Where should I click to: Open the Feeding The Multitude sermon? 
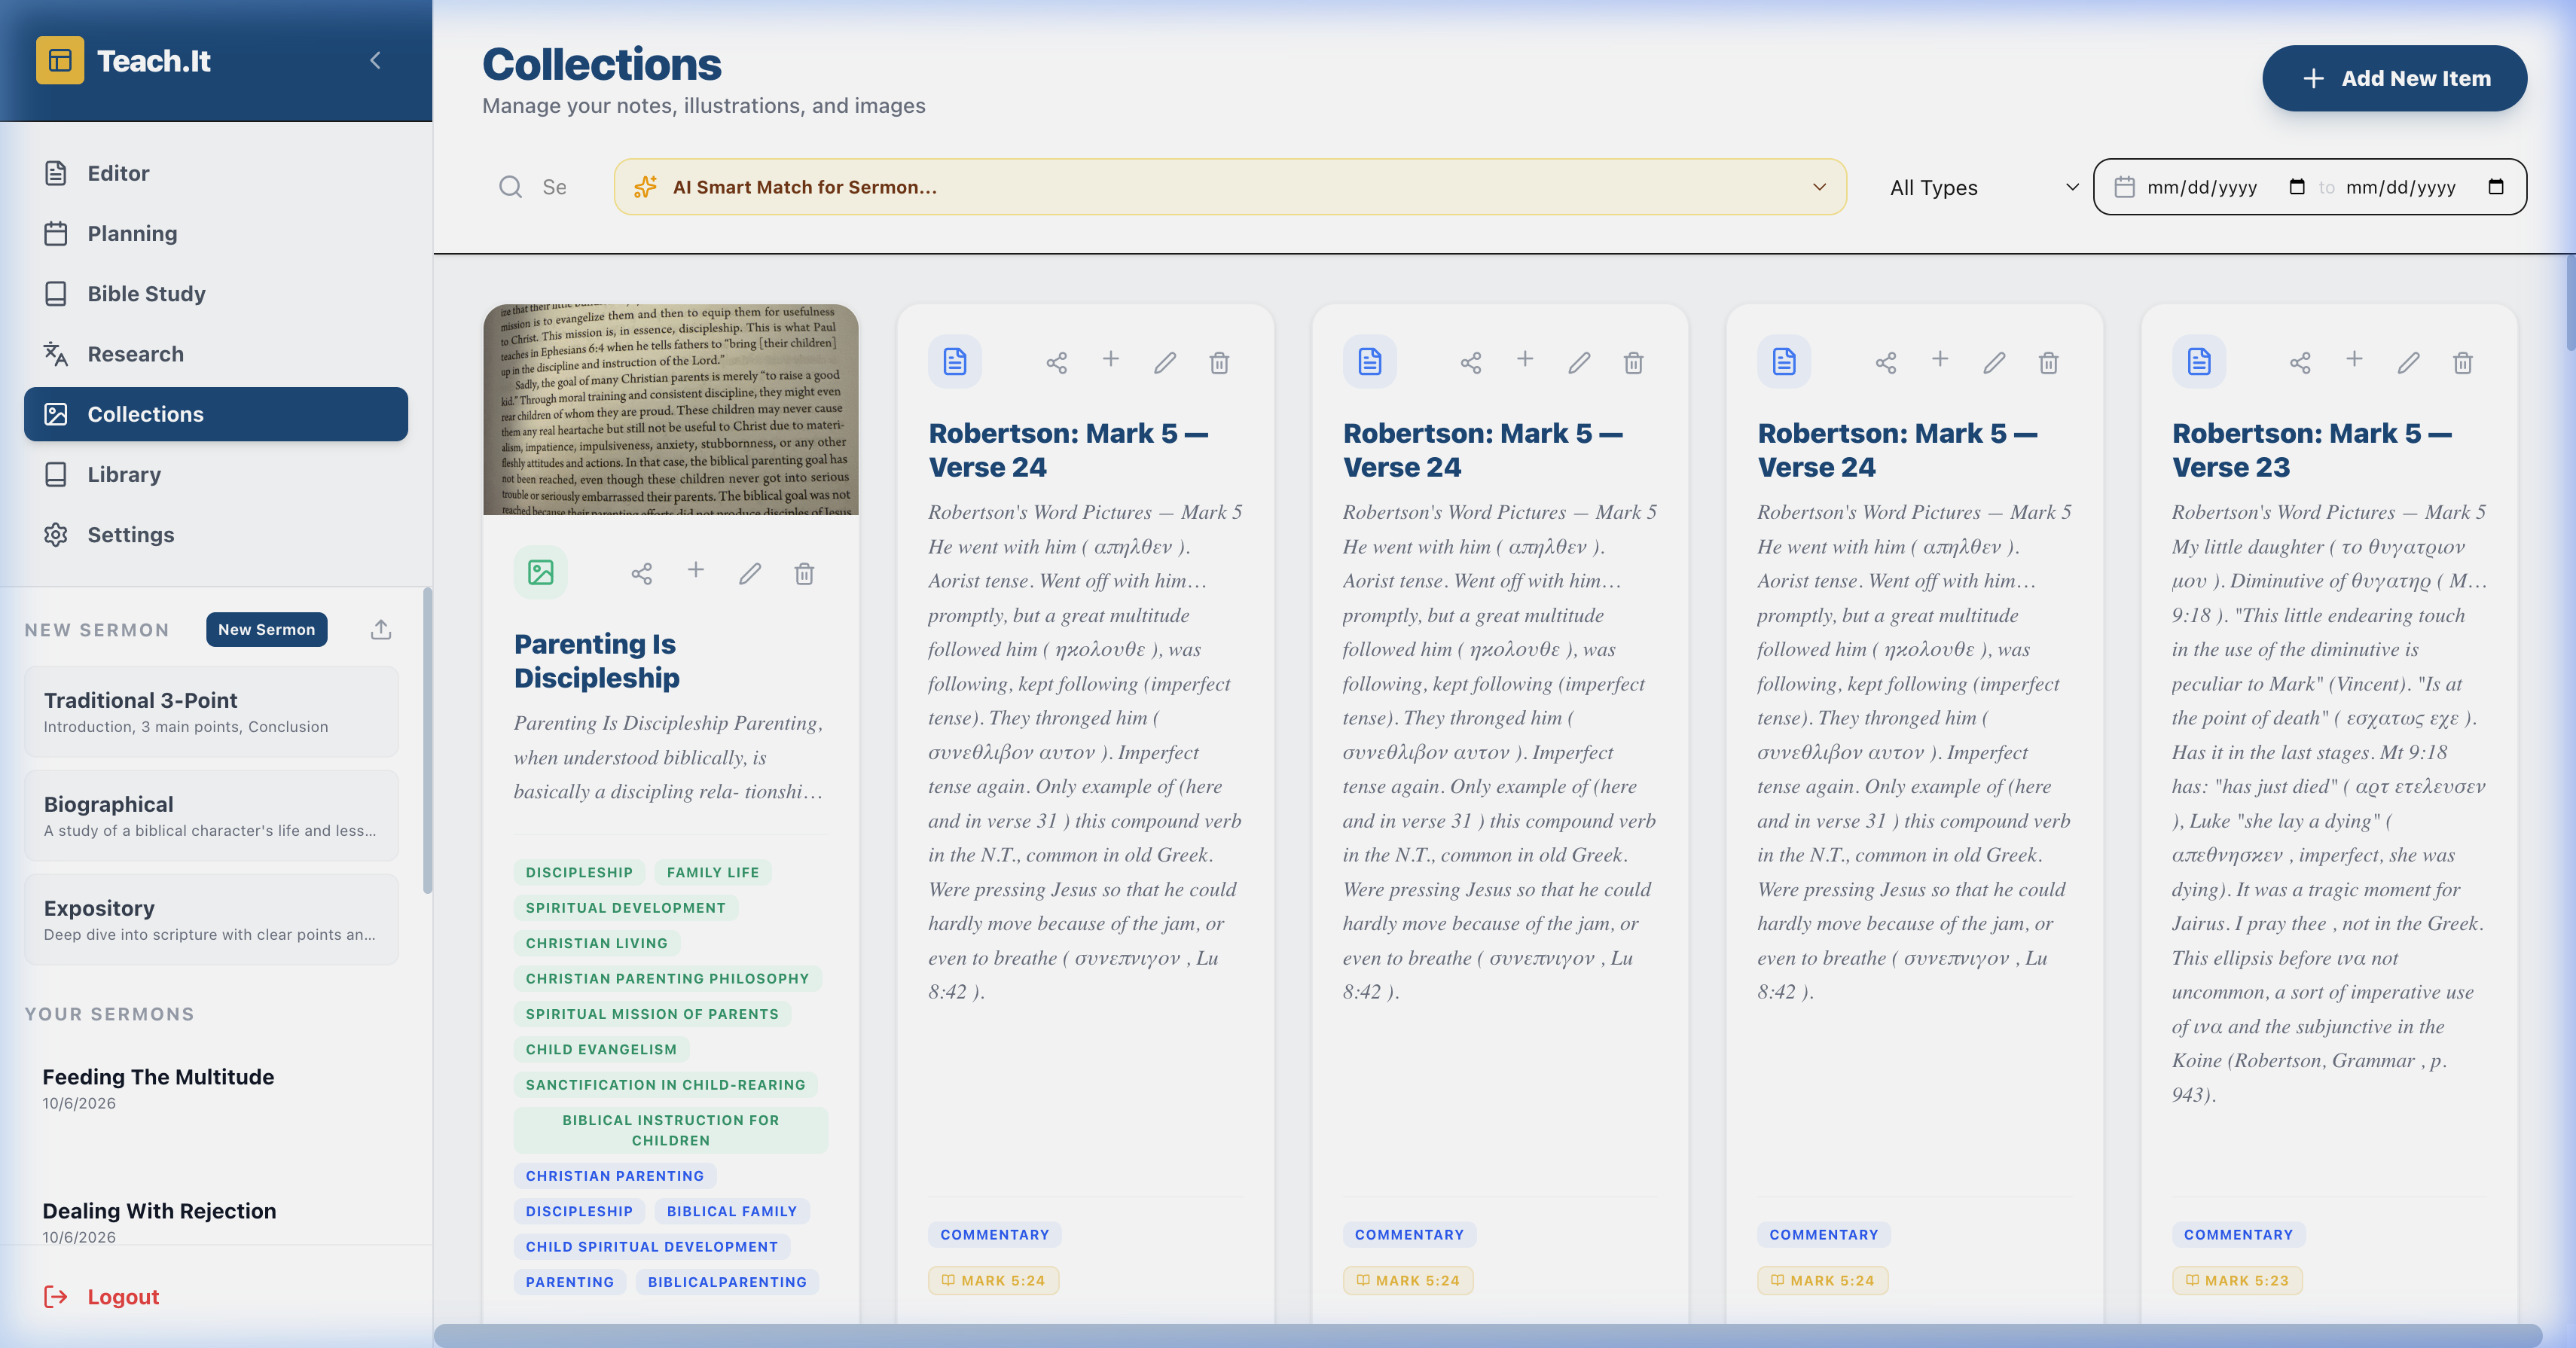tap(212, 1088)
